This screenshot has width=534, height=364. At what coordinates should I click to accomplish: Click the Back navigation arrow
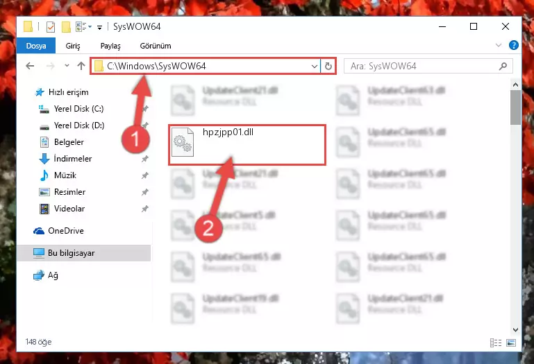[30, 66]
